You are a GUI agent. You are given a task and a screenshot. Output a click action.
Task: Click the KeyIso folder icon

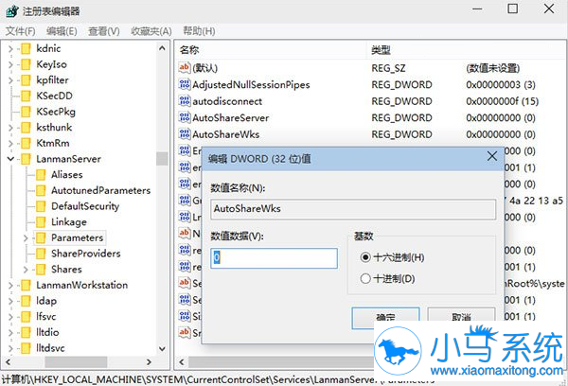(26, 64)
